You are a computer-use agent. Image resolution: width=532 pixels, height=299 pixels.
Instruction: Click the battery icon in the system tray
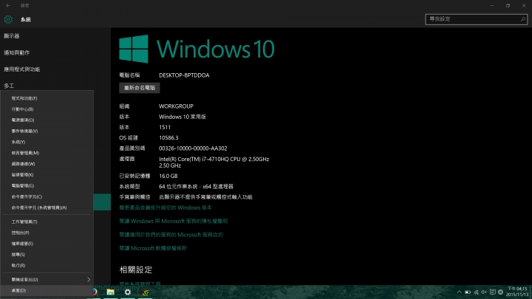468,292
